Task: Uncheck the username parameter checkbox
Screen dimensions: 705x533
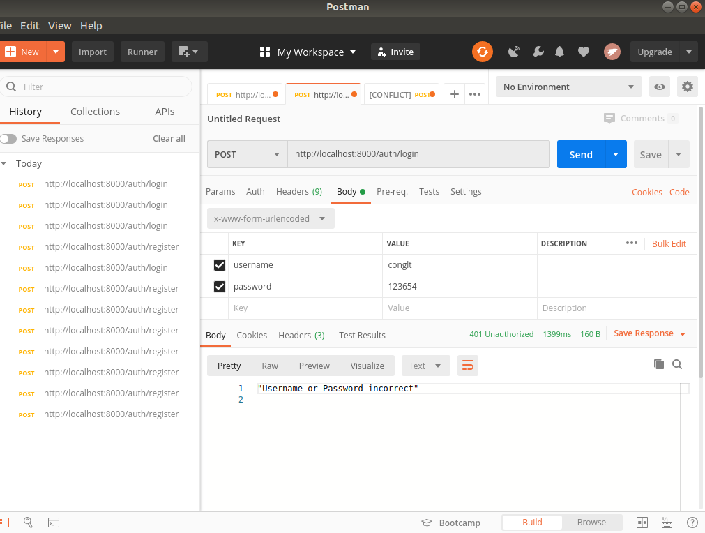Action: [220, 265]
